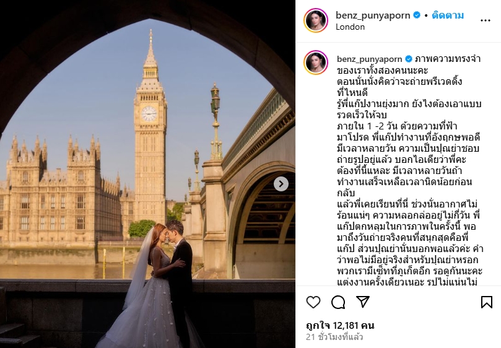
Task: Share the post via paper plane icon
Action: [363, 302]
